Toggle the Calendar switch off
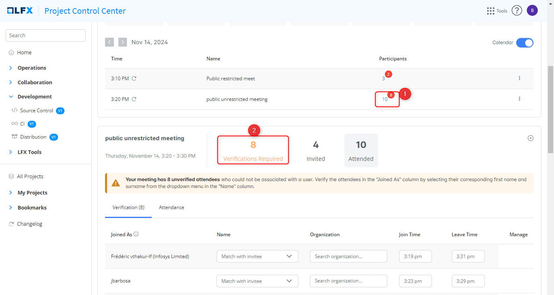Screen dimensions: 554x295 (524, 43)
